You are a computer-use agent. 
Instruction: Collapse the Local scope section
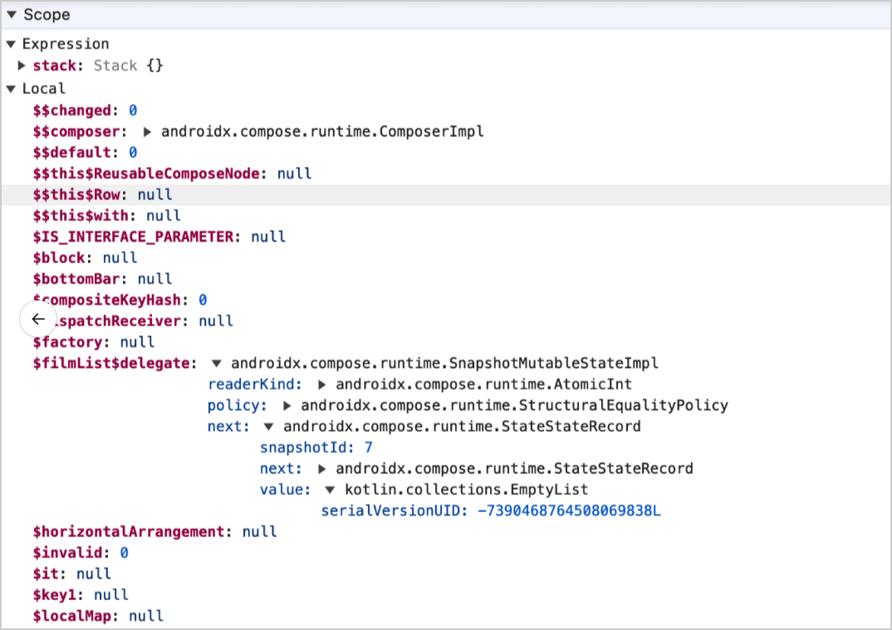click(x=11, y=88)
